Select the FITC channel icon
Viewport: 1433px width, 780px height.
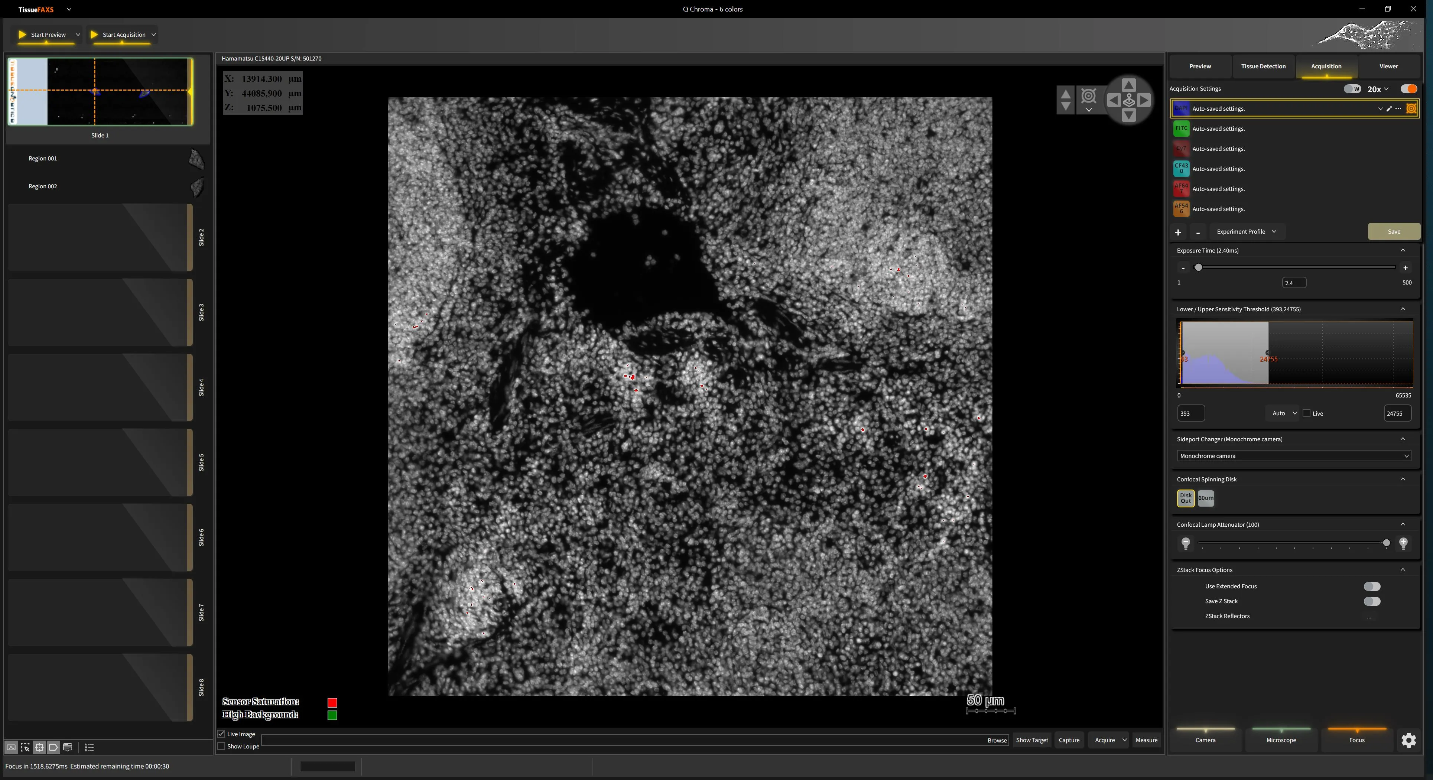pos(1181,129)
